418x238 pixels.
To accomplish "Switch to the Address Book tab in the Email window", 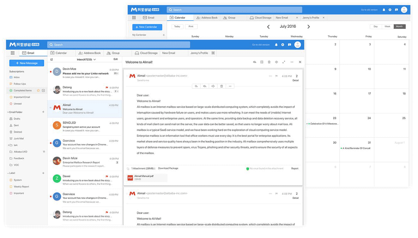I will pos(90,53).
